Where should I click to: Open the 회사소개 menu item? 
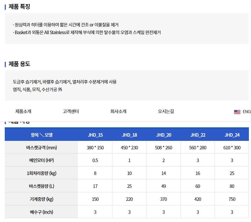tap(118, 112)
